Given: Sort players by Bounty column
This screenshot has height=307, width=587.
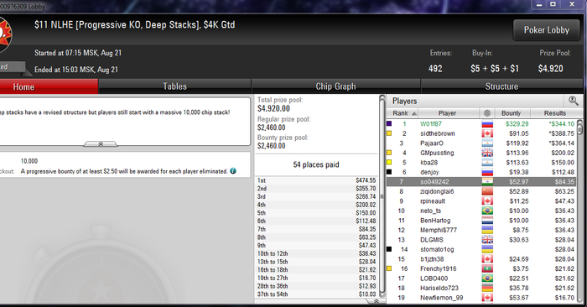Looking at the screenshot, I should 512,113.
